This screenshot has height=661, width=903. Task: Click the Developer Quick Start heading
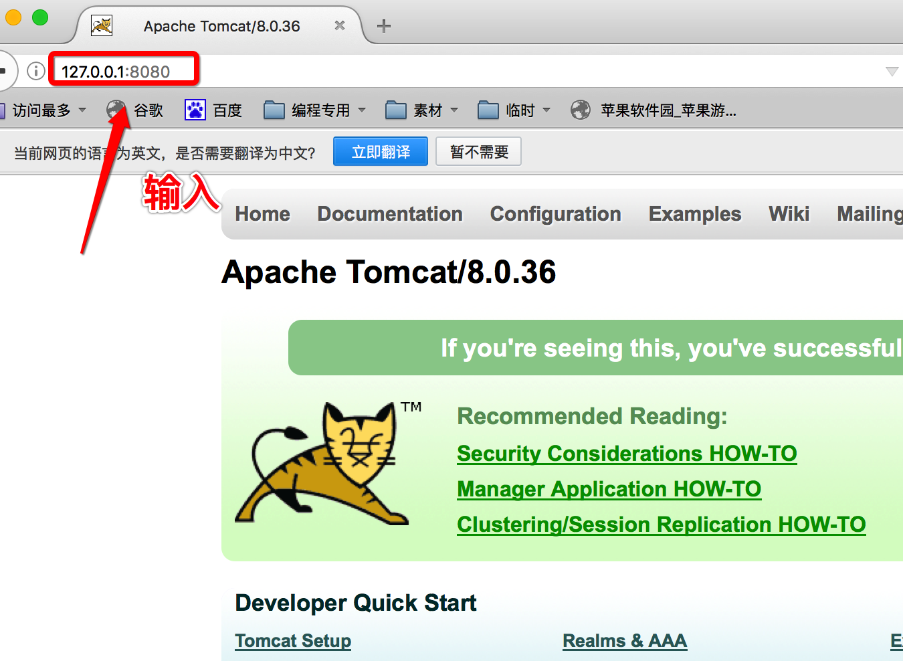pyautogui.click(x=356, y=603)
